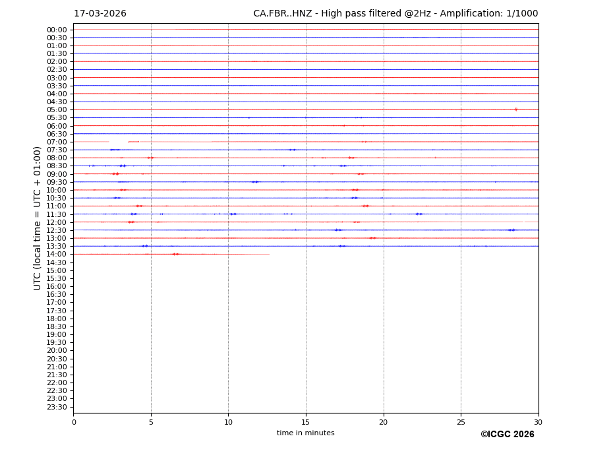The width and height of the screenshot is (611, 459).
Task: Click the ©ICGC 2026 copyright text
Action: 507,435
